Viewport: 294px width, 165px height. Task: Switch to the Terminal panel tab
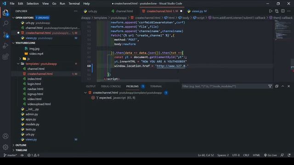coord(156,86)
